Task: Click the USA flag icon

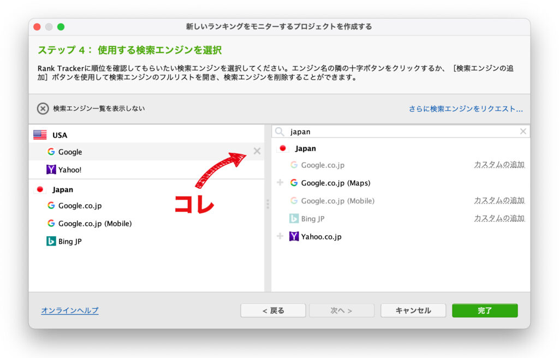Action: click(40, 135)
